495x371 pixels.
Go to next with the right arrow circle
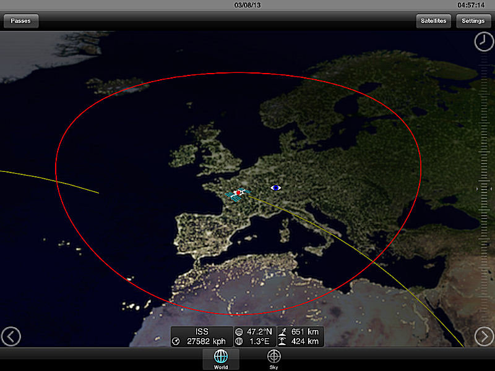484,336
